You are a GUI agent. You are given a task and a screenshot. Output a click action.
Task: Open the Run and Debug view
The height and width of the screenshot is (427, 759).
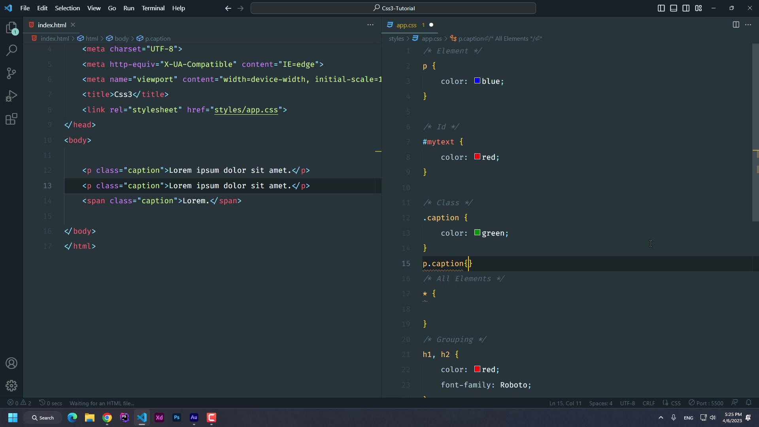pos(11,96)
